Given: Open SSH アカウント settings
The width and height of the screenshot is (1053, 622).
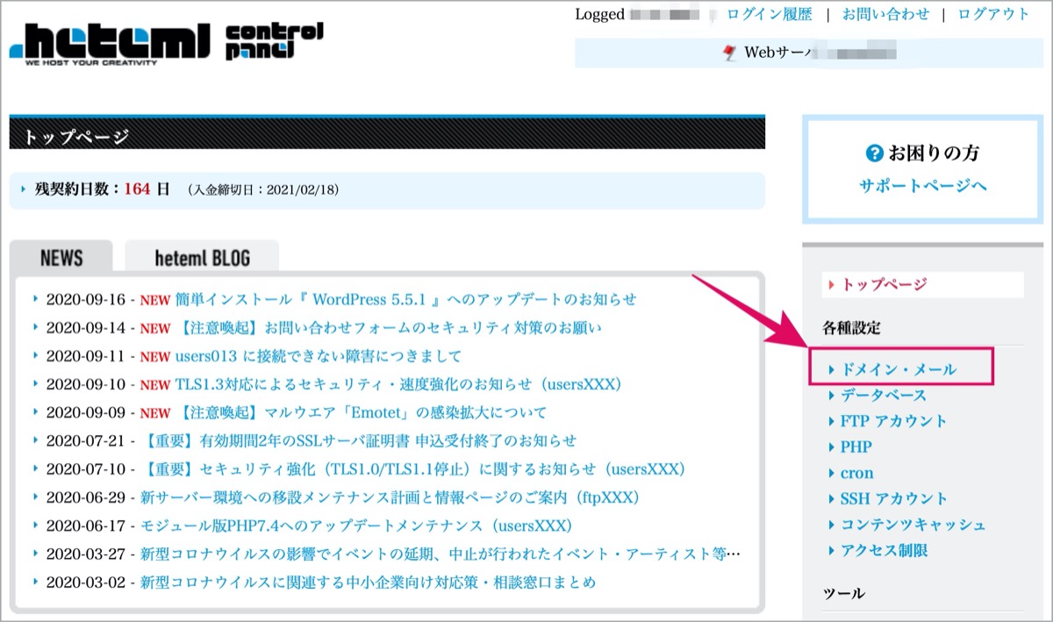Looking at the screenshot, I should coord(894,498).
